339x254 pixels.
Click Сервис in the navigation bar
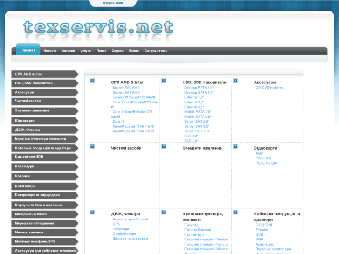pyautogui.click(x=118, y=51)
